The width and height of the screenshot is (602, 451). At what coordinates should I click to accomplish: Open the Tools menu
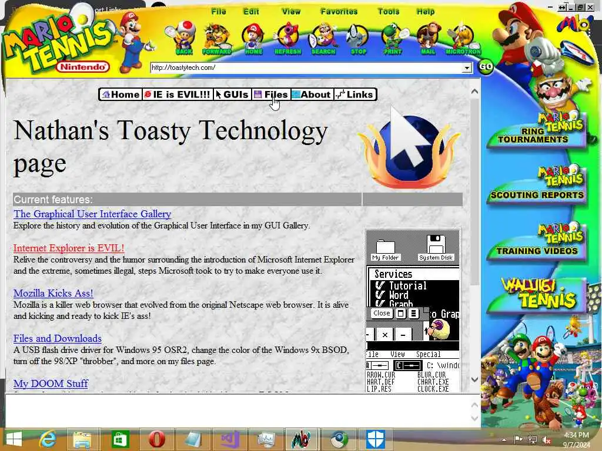389,12
